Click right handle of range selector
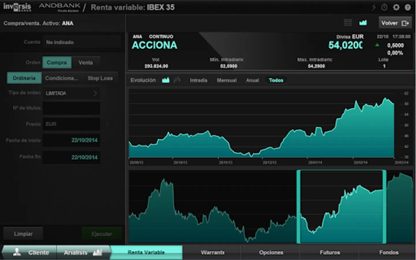416x260 pixels. tap(384, 207)
